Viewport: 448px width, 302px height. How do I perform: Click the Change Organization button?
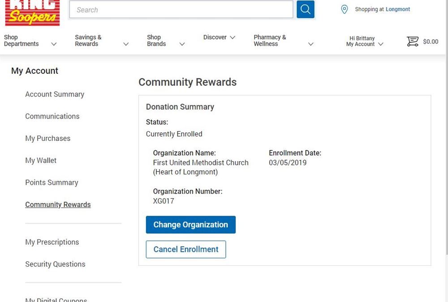(191, 225)
